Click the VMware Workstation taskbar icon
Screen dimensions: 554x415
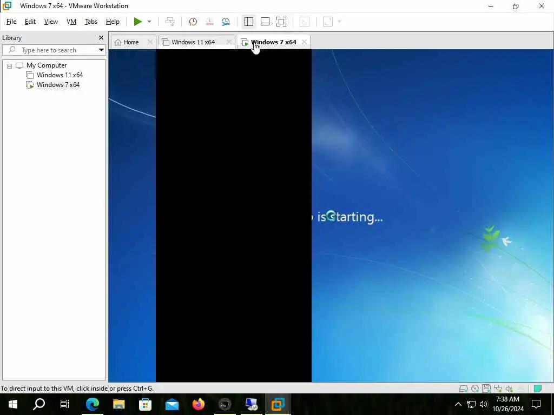(x=278, y=404)
